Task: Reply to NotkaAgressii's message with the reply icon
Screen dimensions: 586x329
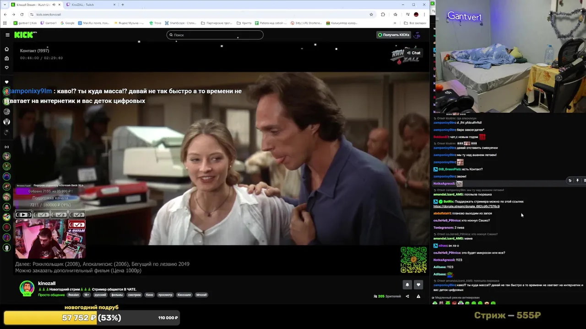Action: pyautogui.click(x=570, y=180)
